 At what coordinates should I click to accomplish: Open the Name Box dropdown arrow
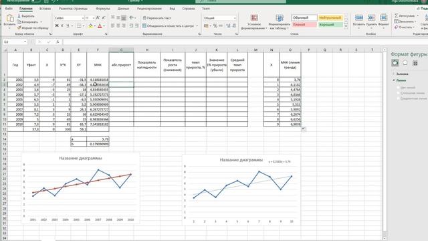tap(25, 42)
